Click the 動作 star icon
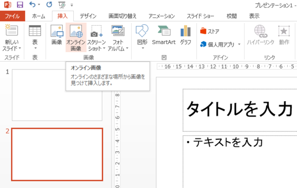 [284, 31]
